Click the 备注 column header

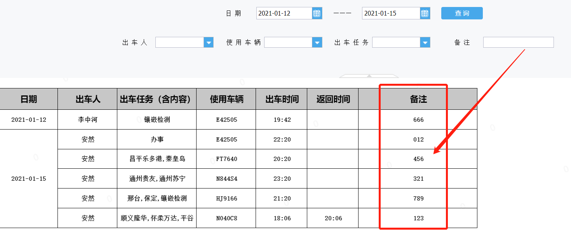418,99
